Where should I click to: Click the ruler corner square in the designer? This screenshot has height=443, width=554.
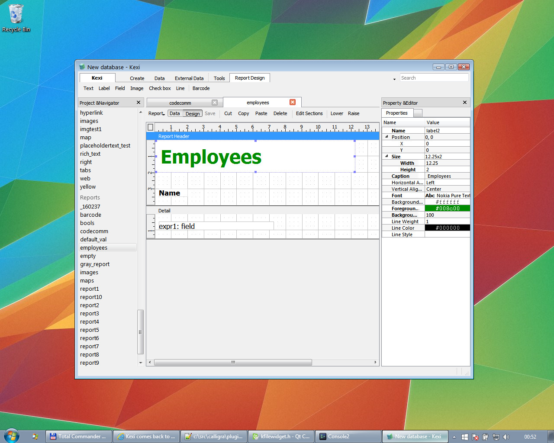[x=150, y=127]
